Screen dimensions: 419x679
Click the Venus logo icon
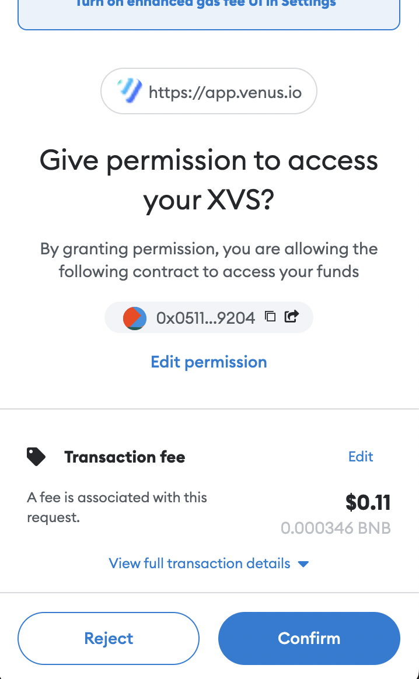[x=130, y=91]
